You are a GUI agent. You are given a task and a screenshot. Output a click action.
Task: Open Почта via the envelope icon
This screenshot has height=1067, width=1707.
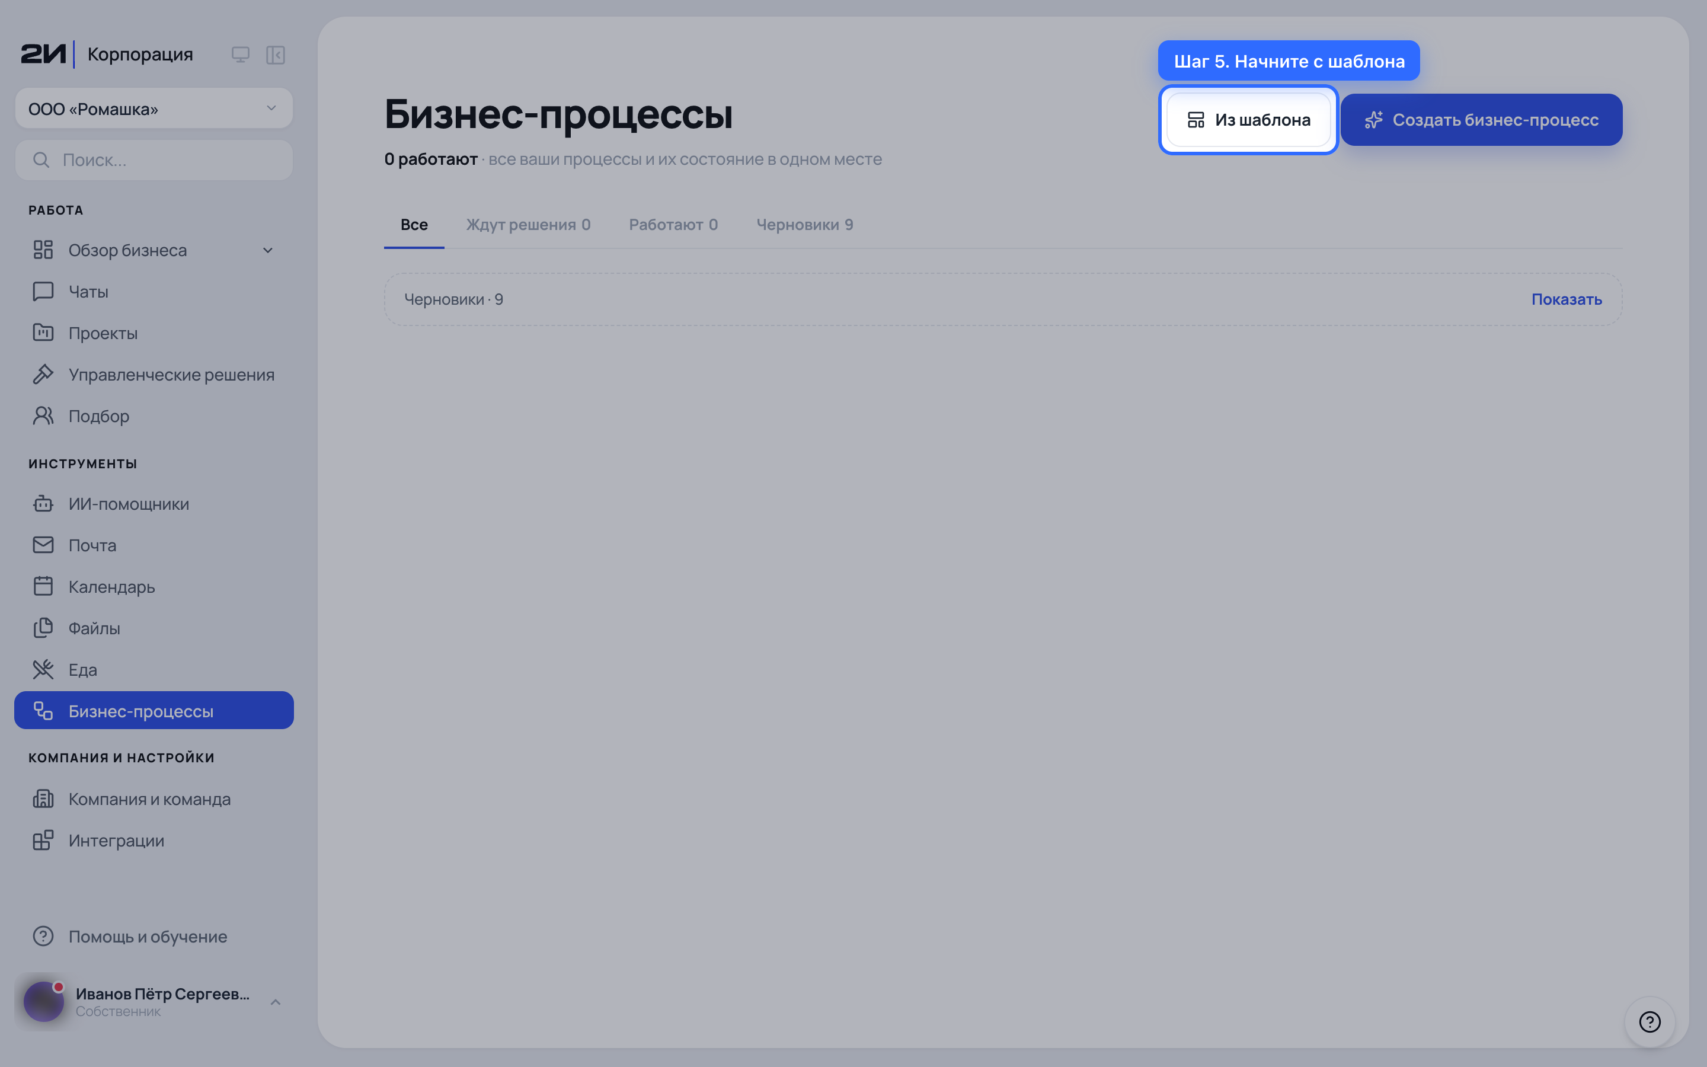coord(43,545)
